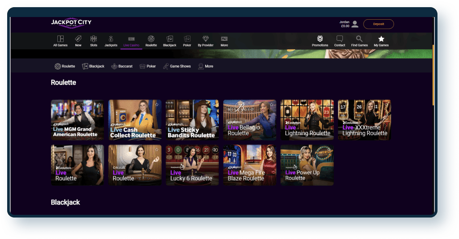Click the Deposit button
This screenshot has width=459, height=239.
click(x=378, y=24)
